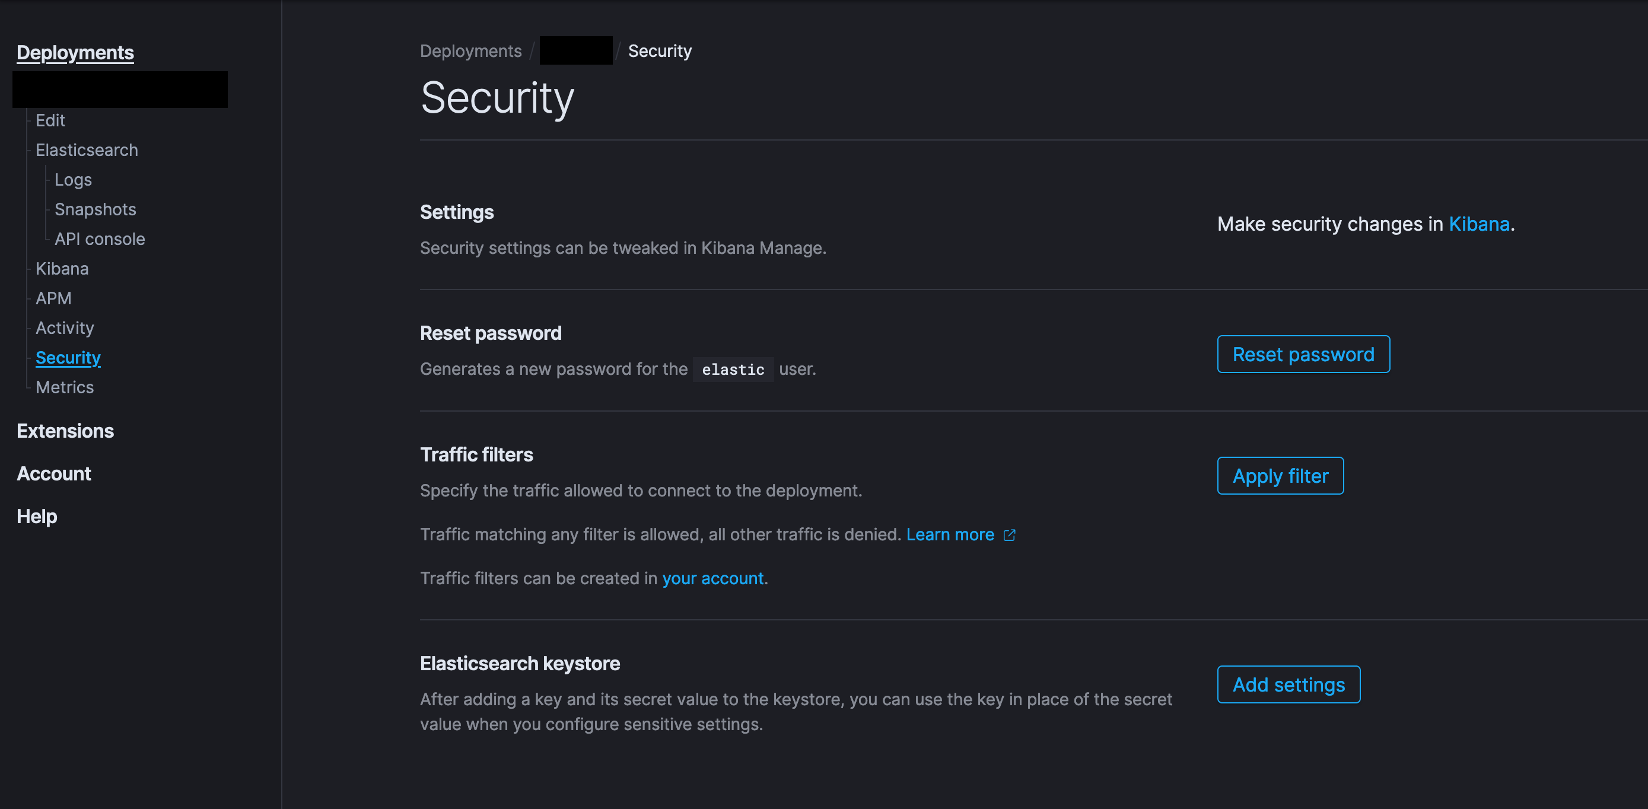Click the Reset password button
The width and height of the screenshot is (1648, 809).
click(1303, 354)
